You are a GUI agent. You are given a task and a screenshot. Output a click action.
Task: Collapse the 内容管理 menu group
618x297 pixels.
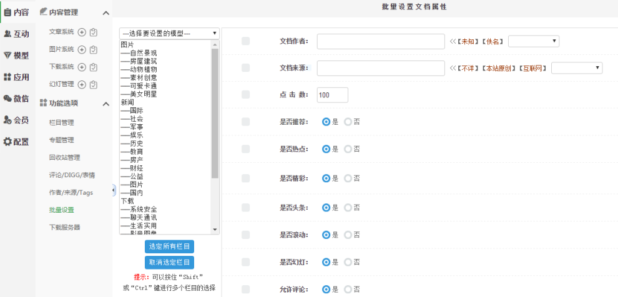coord(105,12)
